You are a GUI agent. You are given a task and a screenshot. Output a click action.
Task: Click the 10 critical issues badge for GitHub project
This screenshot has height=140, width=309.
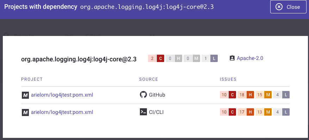coord(228,95)
